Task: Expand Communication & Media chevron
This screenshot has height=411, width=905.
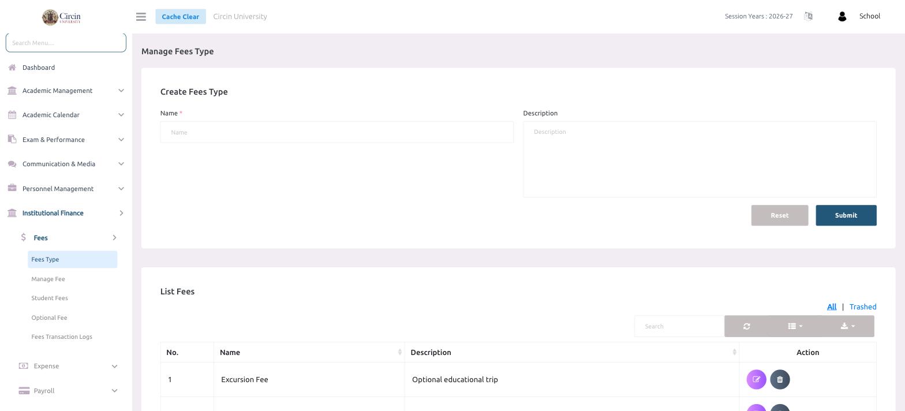Action: coord(121,164)
